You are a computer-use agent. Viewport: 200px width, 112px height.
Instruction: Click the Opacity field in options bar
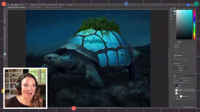coord(36,5)
